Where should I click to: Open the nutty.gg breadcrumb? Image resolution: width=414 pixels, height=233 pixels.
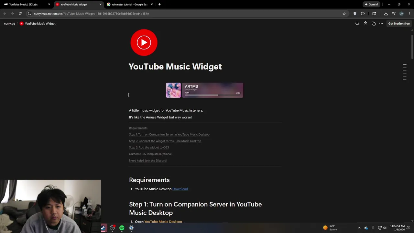pos(9,24)
